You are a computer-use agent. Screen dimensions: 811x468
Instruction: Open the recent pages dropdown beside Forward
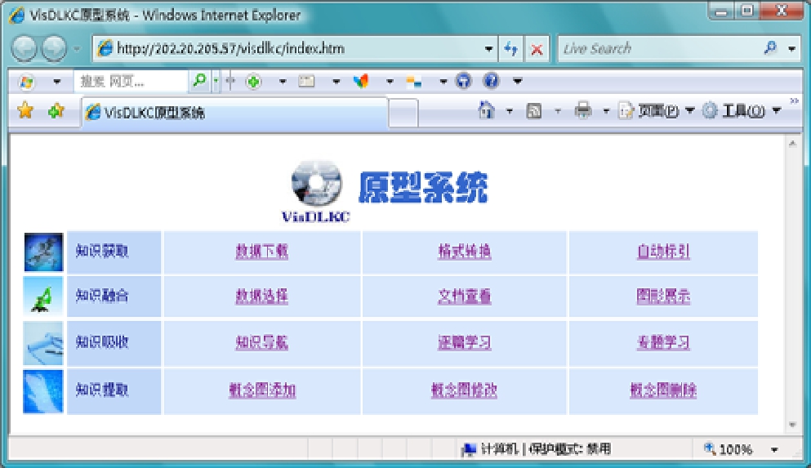77,49
